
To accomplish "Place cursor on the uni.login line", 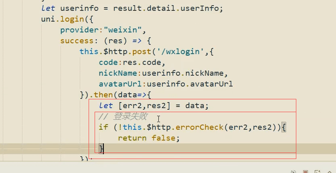I will tap(67, 19).
